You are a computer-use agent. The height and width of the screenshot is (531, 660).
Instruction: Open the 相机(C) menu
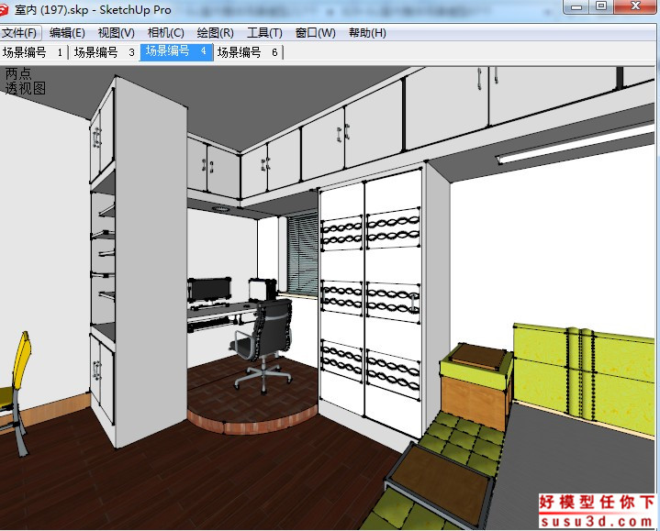165,33
